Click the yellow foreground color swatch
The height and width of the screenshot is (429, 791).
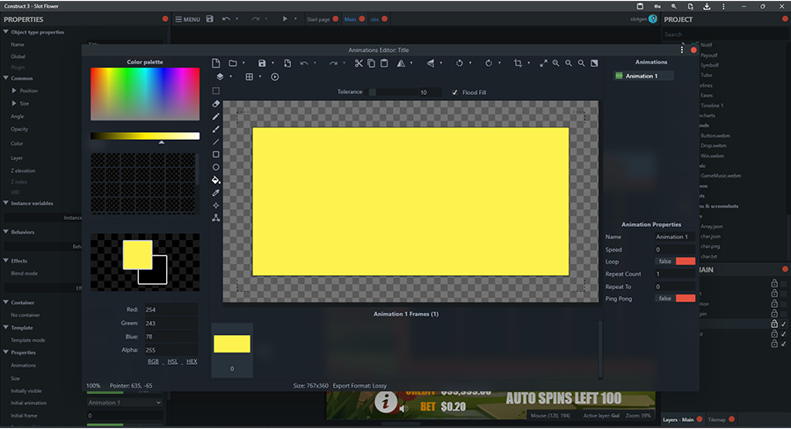(137, 254)
